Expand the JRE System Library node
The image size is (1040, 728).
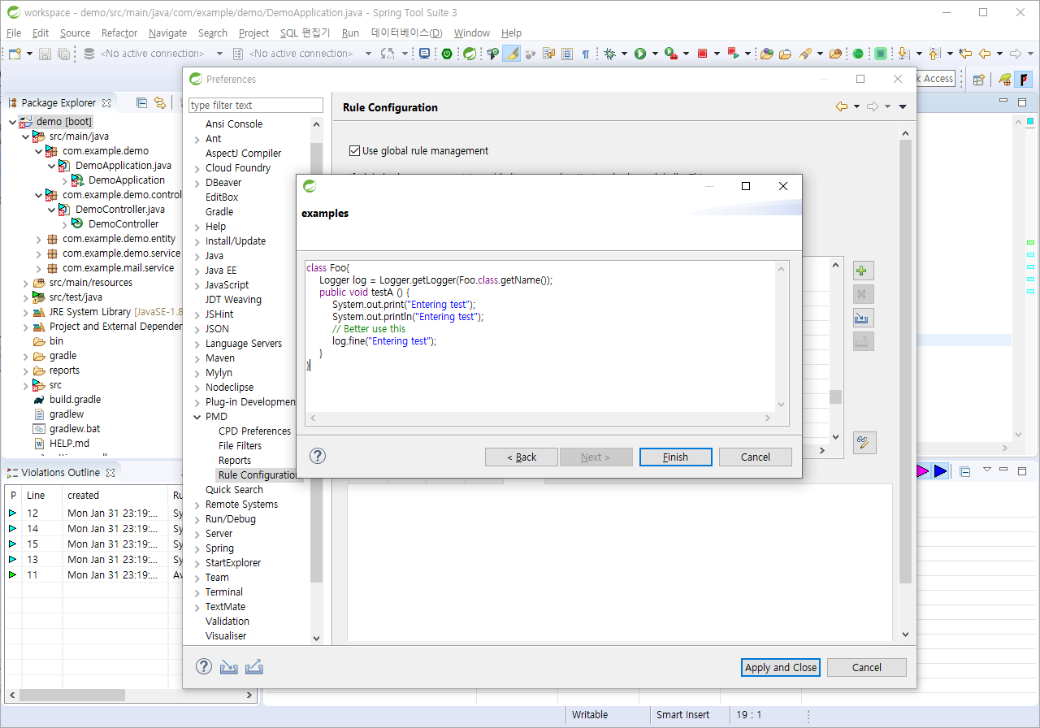pyautogui.click(x=25, y=311)
